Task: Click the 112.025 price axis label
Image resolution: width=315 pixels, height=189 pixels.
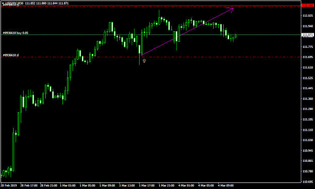Action: (x=307, y=16)
